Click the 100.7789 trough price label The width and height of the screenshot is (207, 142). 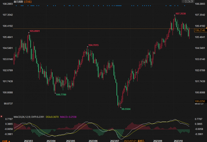(x=61, y=95)
